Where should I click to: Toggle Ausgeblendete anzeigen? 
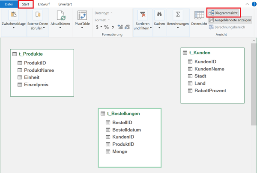coord(230,20)
